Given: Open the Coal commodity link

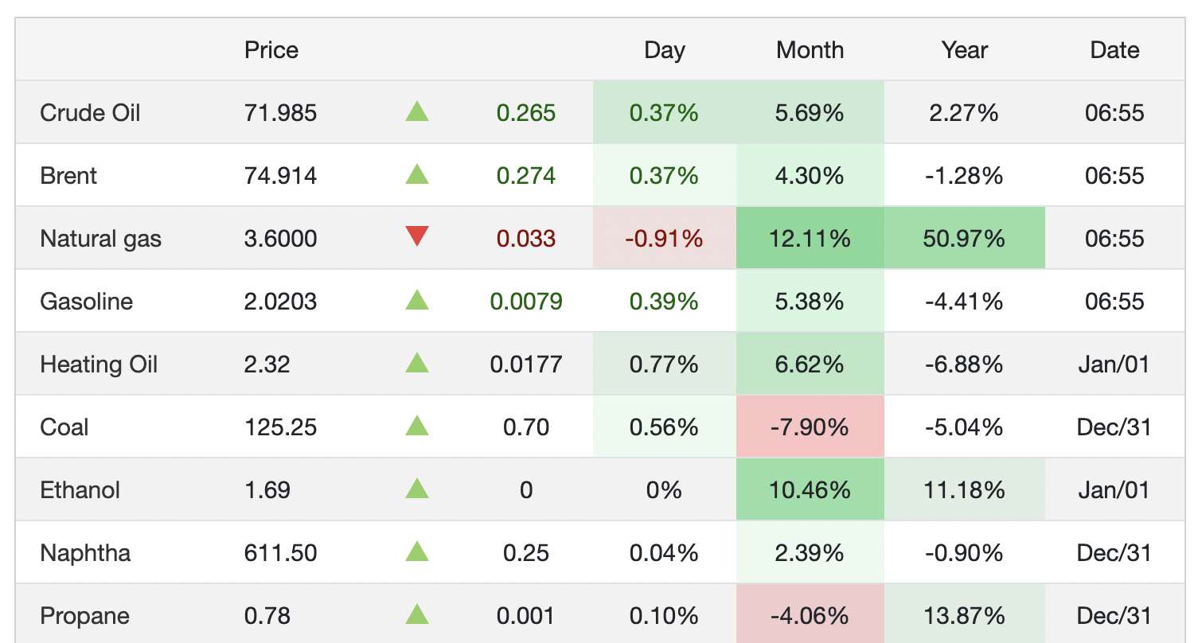Looking at the screenshot, I should [64, 427].
